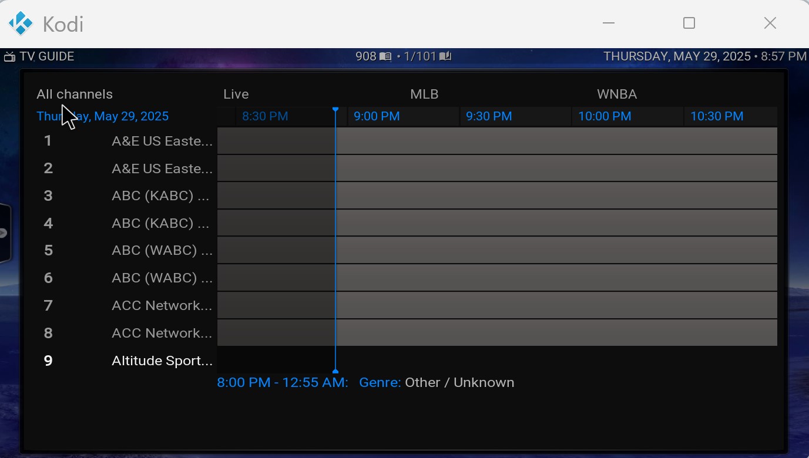This screenshot has width=809, height=458.
Task: Click the blue current-time marker at top
Action: (335, 110)
